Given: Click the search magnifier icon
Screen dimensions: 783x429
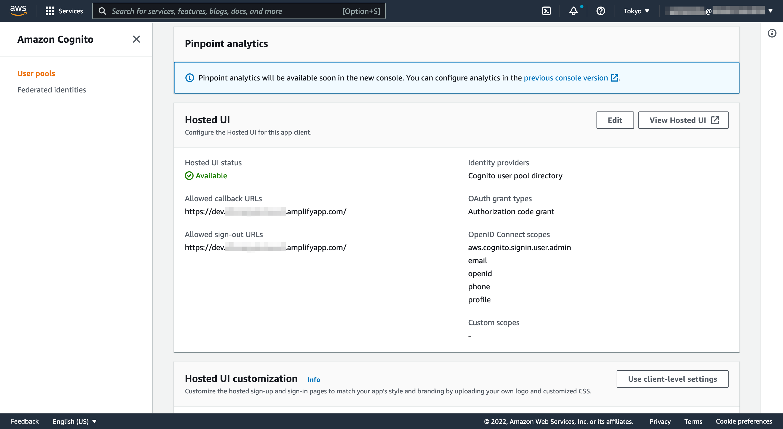Looking at the screenshot, I should (102, 11).
